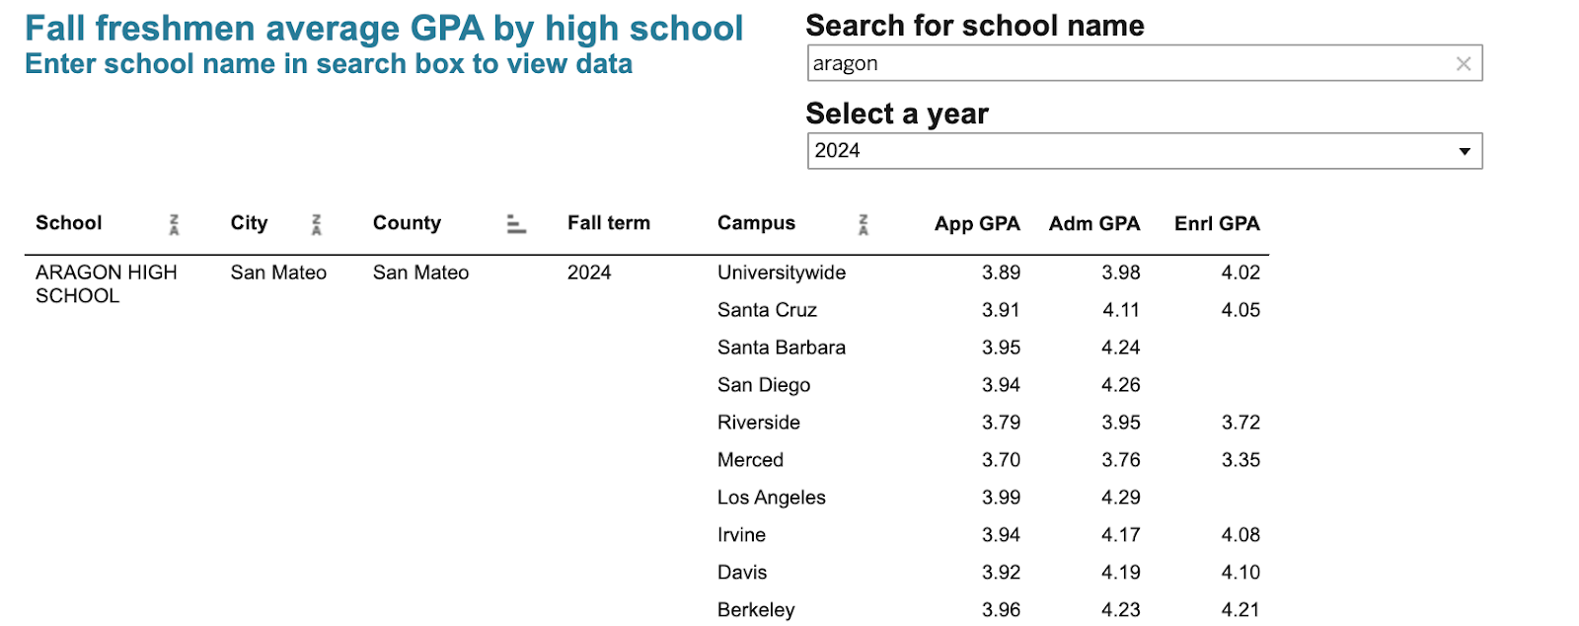1579x626 pixels.
Task: Click the Fall term column header
Action: 608,223
